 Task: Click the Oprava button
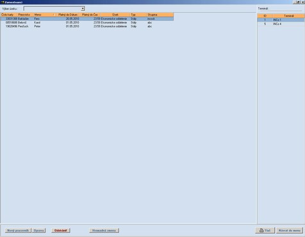coord(39,231)
